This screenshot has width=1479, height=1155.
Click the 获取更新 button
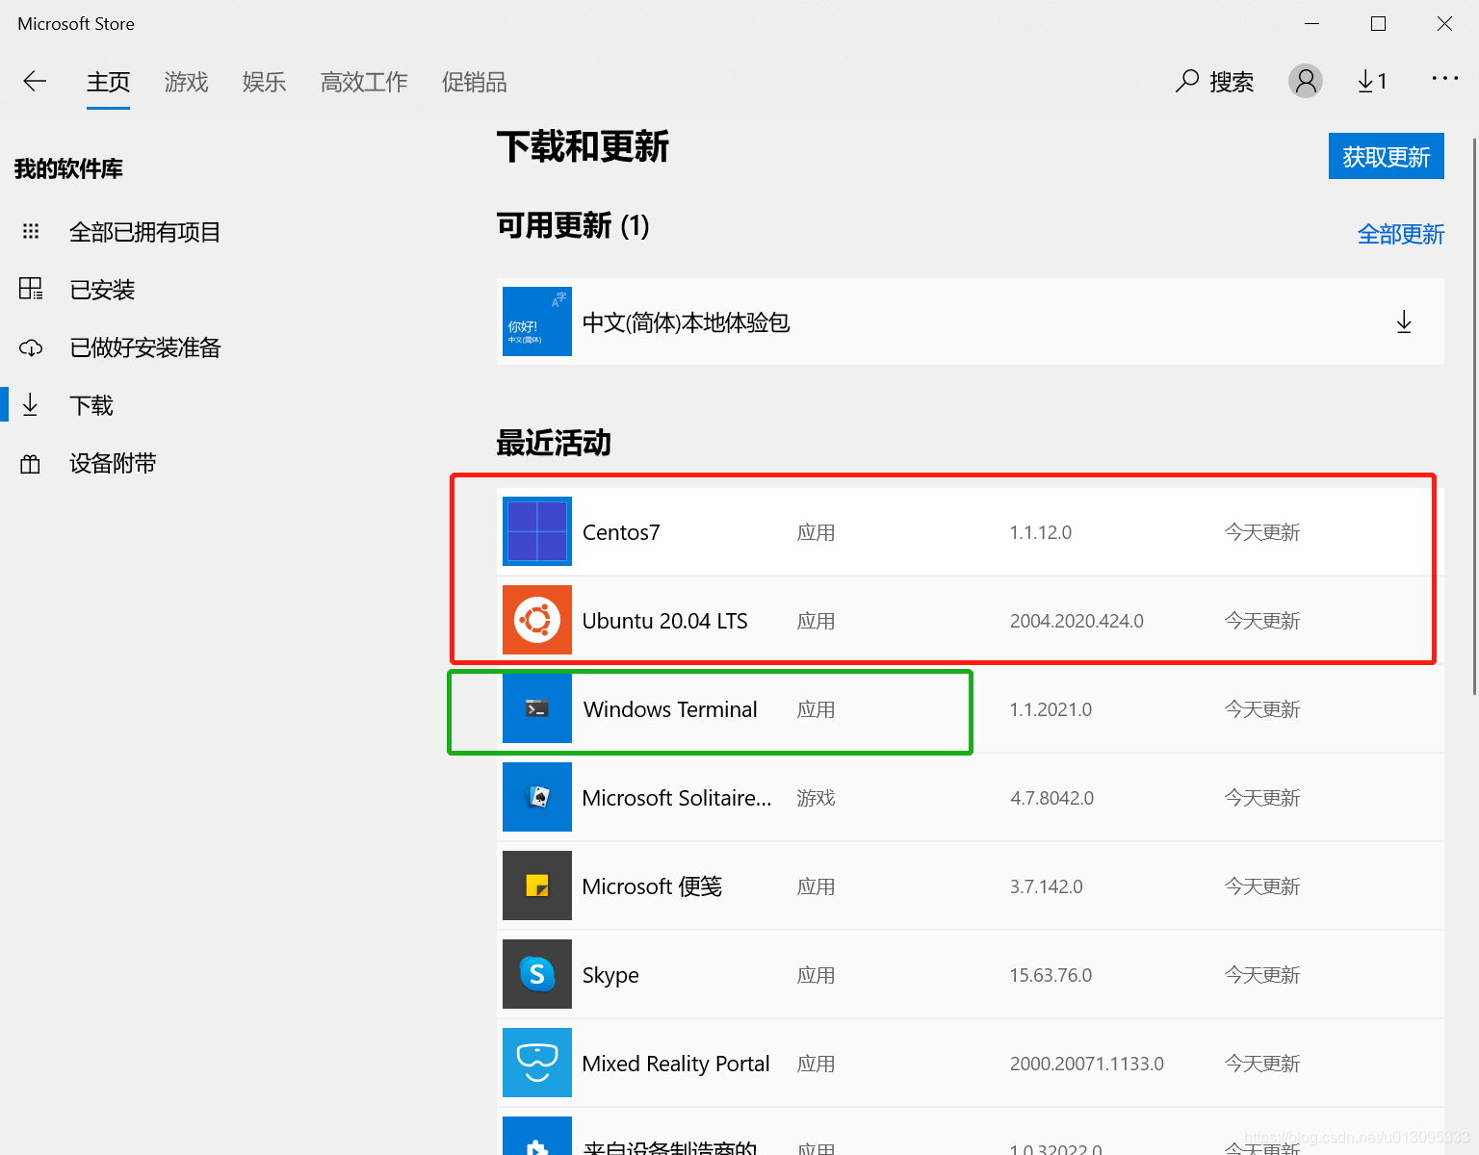pyautogui.click(x=1387, y=156)
